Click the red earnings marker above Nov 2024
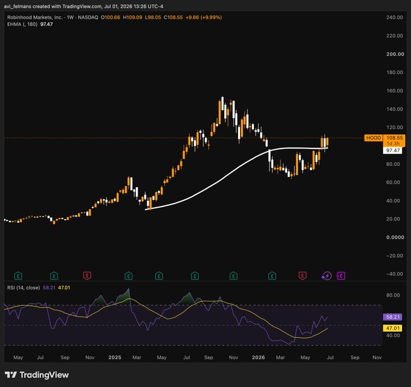The image size is (411, 387). coord(87,276)
